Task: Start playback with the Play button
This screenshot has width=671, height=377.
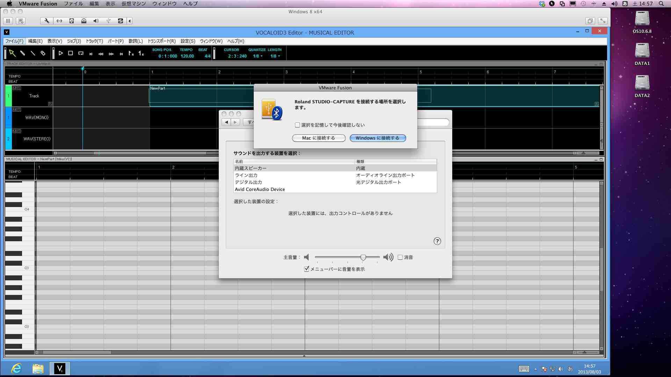Action: (x=60, y=53)
